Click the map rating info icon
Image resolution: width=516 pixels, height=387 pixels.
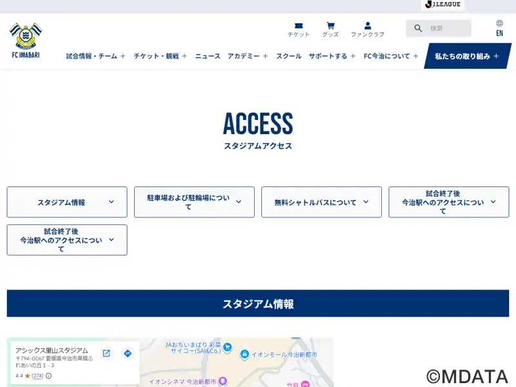click(x=49, y=376)
